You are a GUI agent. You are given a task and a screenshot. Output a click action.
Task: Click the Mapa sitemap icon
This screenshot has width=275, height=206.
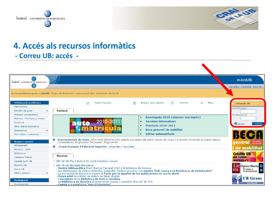pos(202,103)
